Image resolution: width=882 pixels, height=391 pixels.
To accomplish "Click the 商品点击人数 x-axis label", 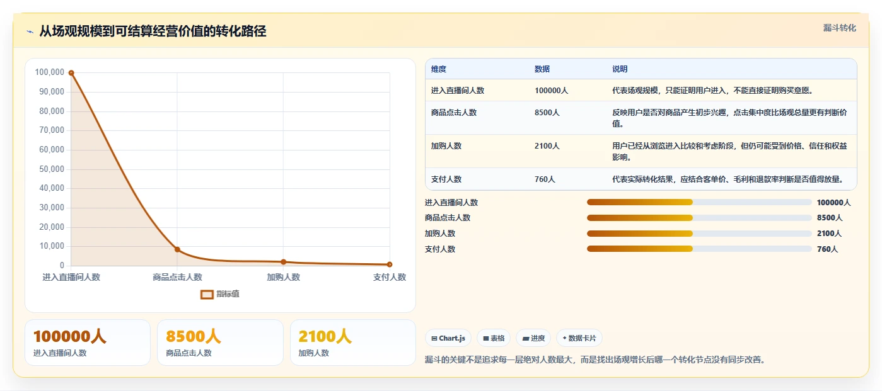I will click(x=177, y=277).
